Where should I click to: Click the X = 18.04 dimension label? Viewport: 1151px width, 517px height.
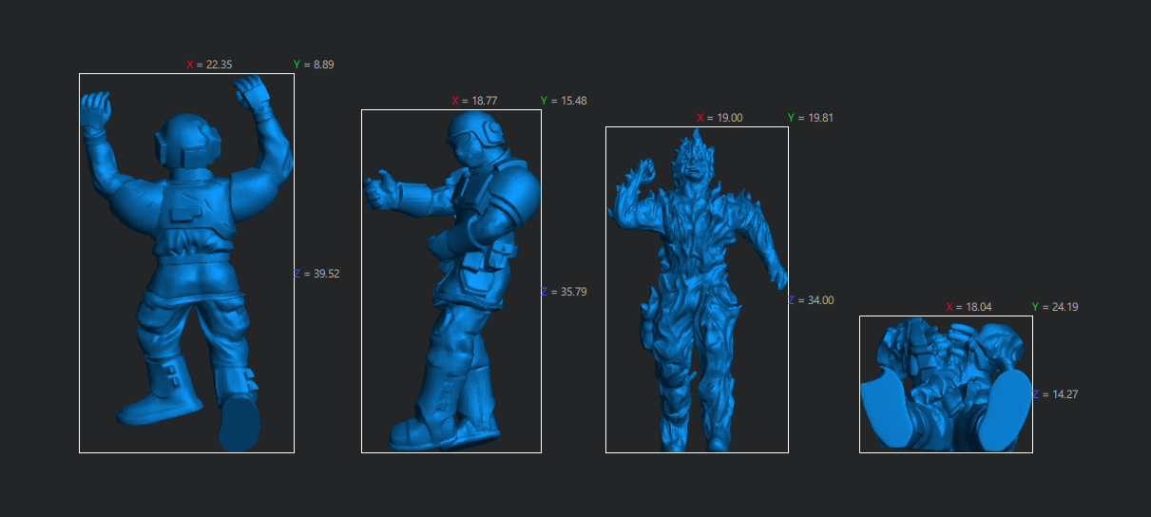969,307
